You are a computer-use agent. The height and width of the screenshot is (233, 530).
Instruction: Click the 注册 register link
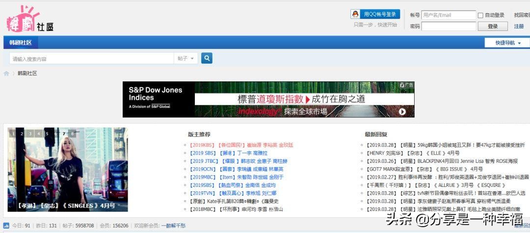(519, 26)
